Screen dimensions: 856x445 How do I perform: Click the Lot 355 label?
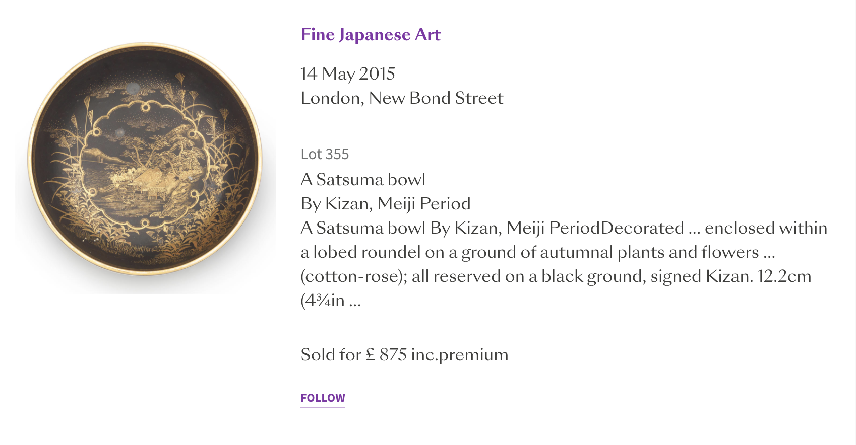pyautogui.click(x=325, y=154)
